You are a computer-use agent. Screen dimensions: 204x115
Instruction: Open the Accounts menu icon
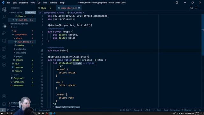click(x=4, y=96)
